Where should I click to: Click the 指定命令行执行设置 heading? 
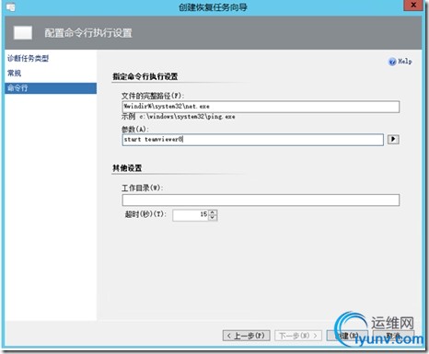tap(145, 76)
